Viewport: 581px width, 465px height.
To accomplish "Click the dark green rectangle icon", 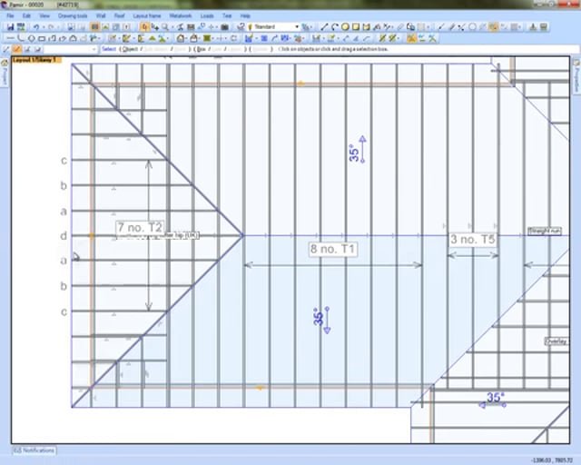I will click(207, 38).
